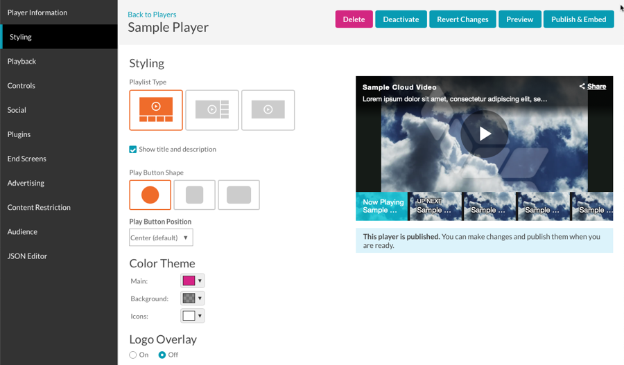The height and width of the screenshot is (365, 624).
Task: Click the Back to Players link
Action: (152, 15)
